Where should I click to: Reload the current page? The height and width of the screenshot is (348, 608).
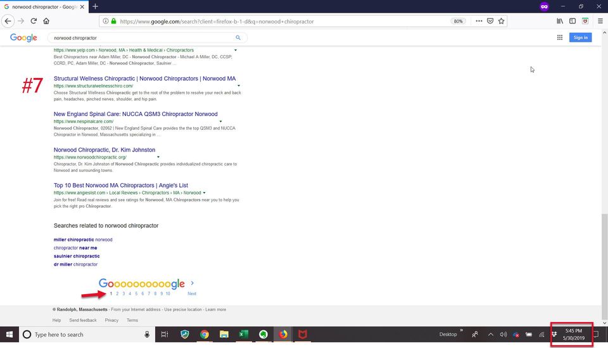34,21
